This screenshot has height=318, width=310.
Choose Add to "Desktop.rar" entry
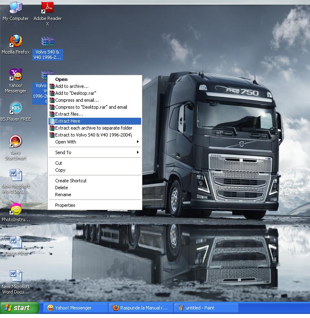[95, 93]
